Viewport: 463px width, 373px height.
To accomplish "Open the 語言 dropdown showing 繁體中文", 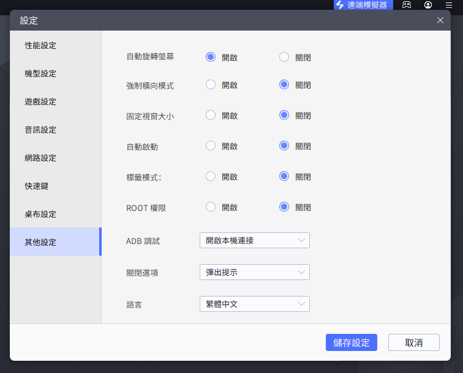I will pos(255,304).
